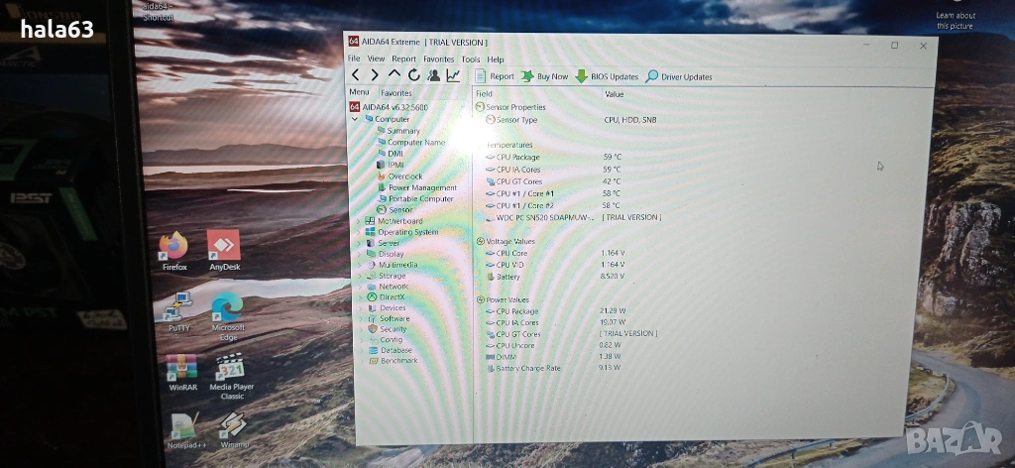Select Power Management in the tree

pyautogui.click(x=422, y=187)
